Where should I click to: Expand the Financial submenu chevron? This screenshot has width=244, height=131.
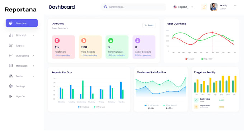tap(33, 35)
